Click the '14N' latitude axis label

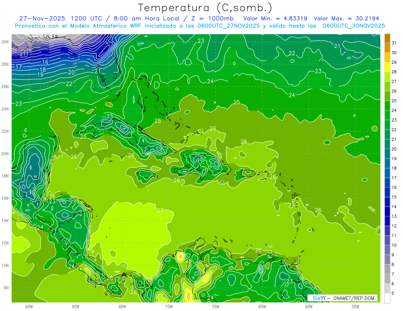click(x=6, y=221)
